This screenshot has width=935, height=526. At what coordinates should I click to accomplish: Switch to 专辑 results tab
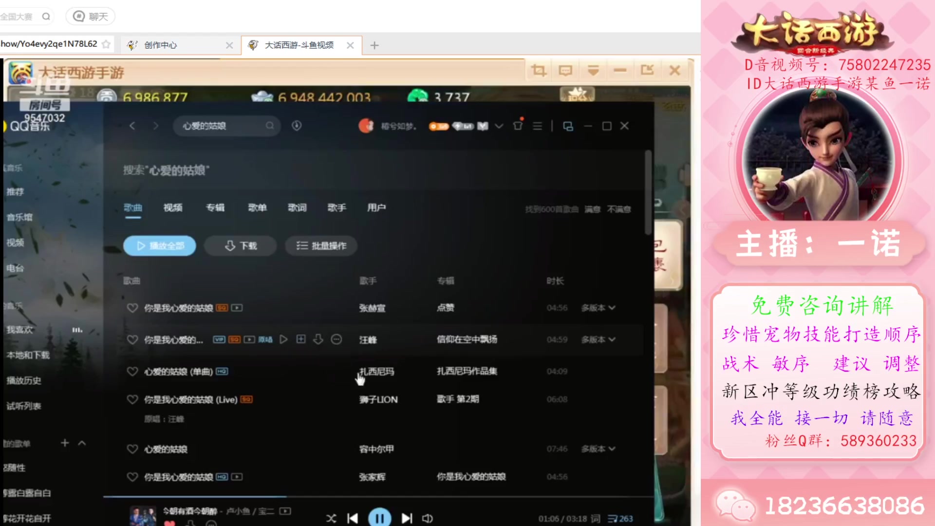click(215, 208)
